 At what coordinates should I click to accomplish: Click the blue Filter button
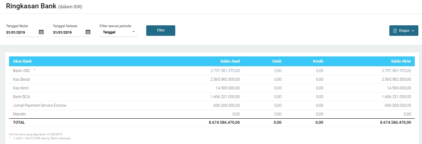point(161,30)
